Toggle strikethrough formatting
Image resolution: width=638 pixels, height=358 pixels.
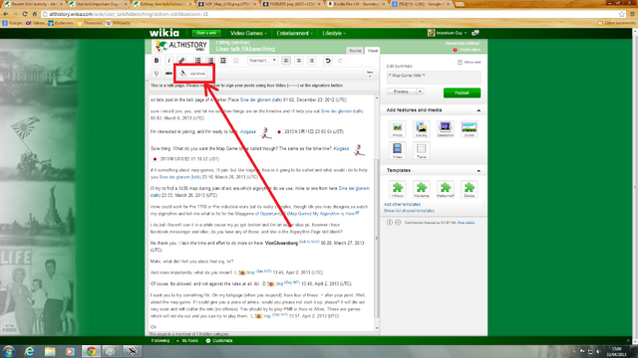coord(168,74)
